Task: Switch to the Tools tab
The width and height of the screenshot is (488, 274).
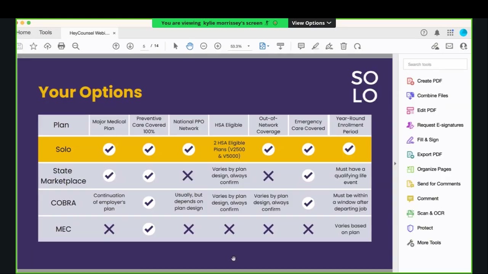Action: pos(45,33)
